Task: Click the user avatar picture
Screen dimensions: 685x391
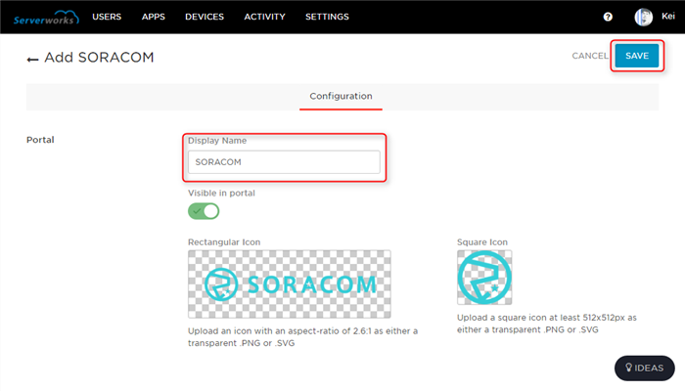Action: tap(644, 17)
